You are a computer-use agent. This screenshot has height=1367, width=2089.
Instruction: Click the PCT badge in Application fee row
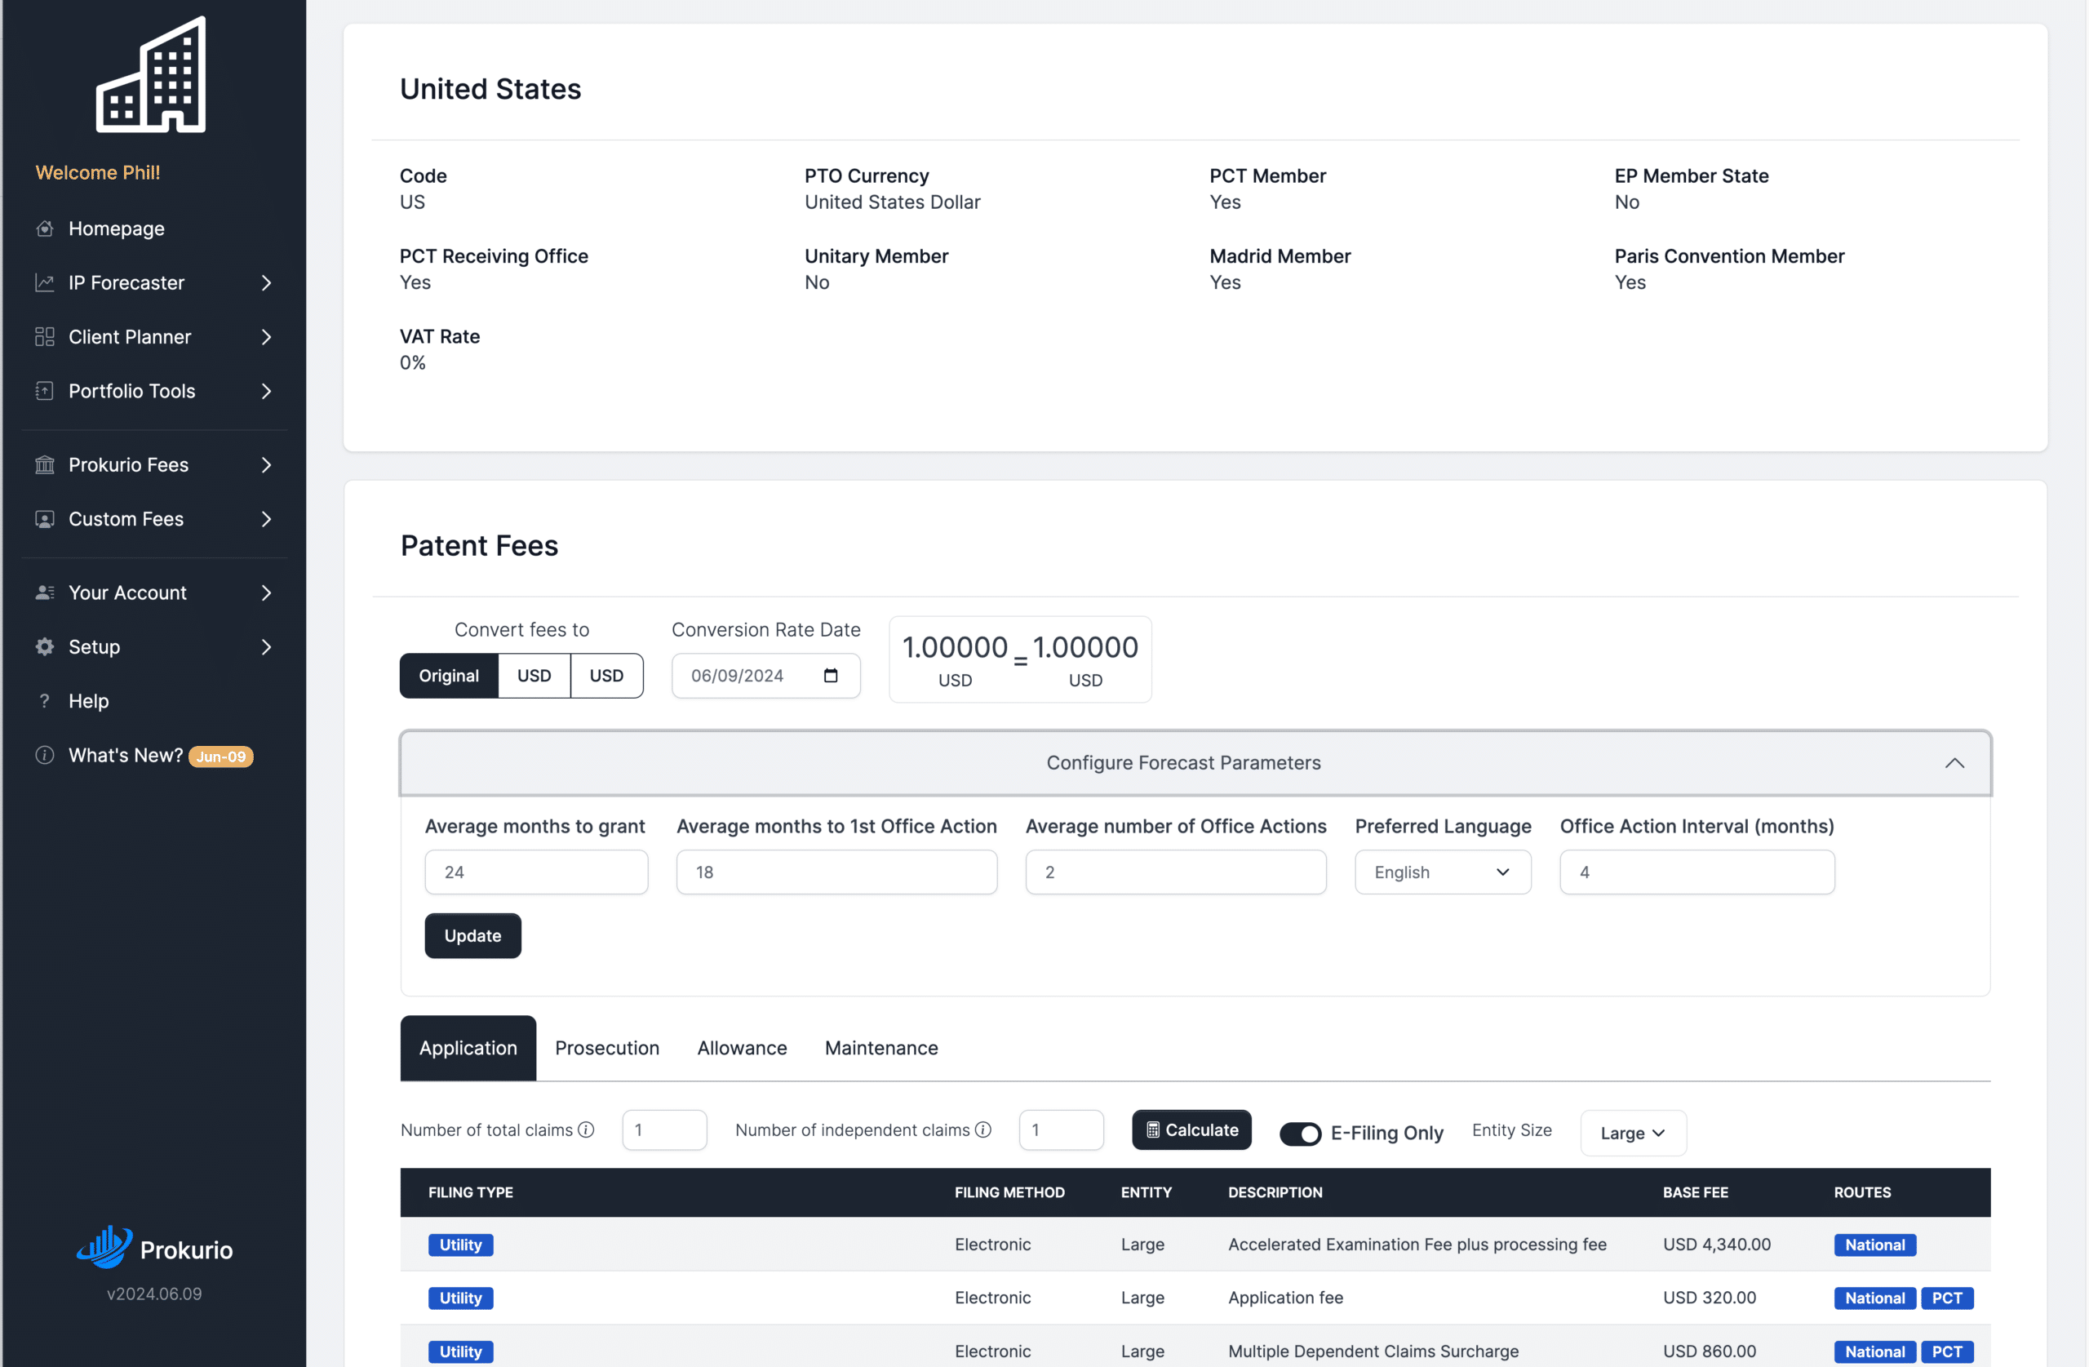pyautogui.click(x=1946, y=1298)
